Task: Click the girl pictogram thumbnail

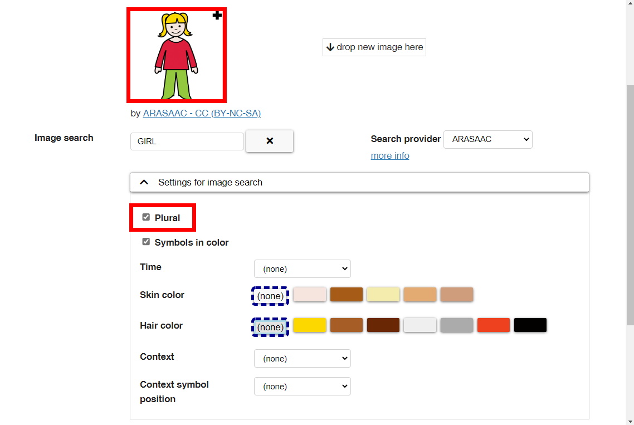Action: [176, 55]
